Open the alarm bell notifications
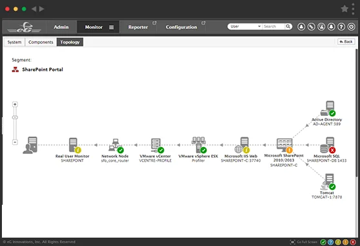360x246 pixels. (x=331, y=27)
